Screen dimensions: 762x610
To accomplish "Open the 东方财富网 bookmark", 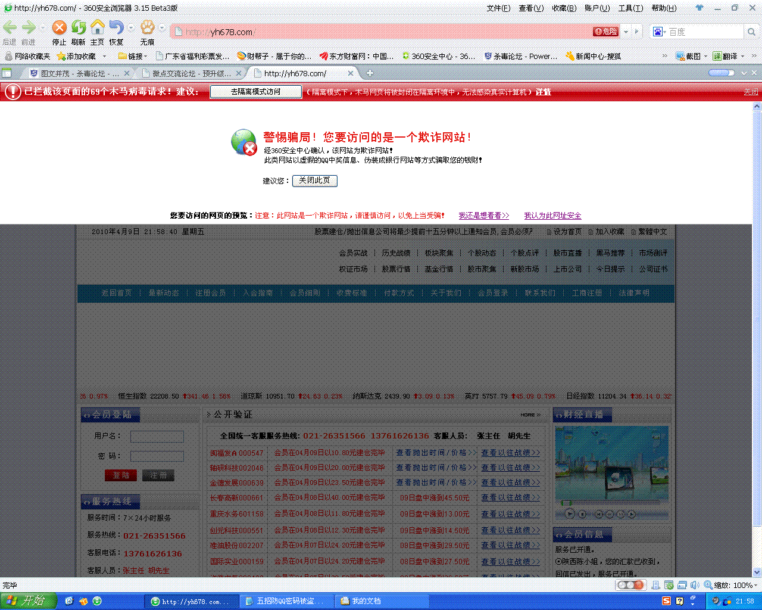I will pyautogui.click(x=357, y=56).
